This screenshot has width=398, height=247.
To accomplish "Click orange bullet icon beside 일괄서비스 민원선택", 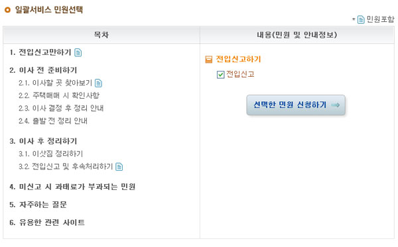I will [7, 10].
